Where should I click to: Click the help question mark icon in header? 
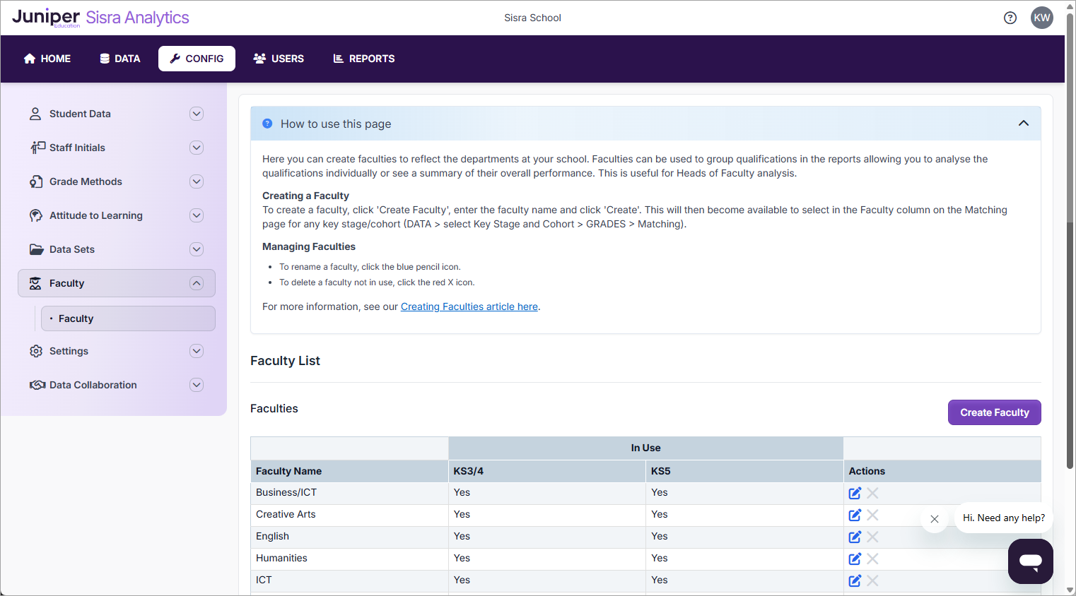coord(1010,18)
